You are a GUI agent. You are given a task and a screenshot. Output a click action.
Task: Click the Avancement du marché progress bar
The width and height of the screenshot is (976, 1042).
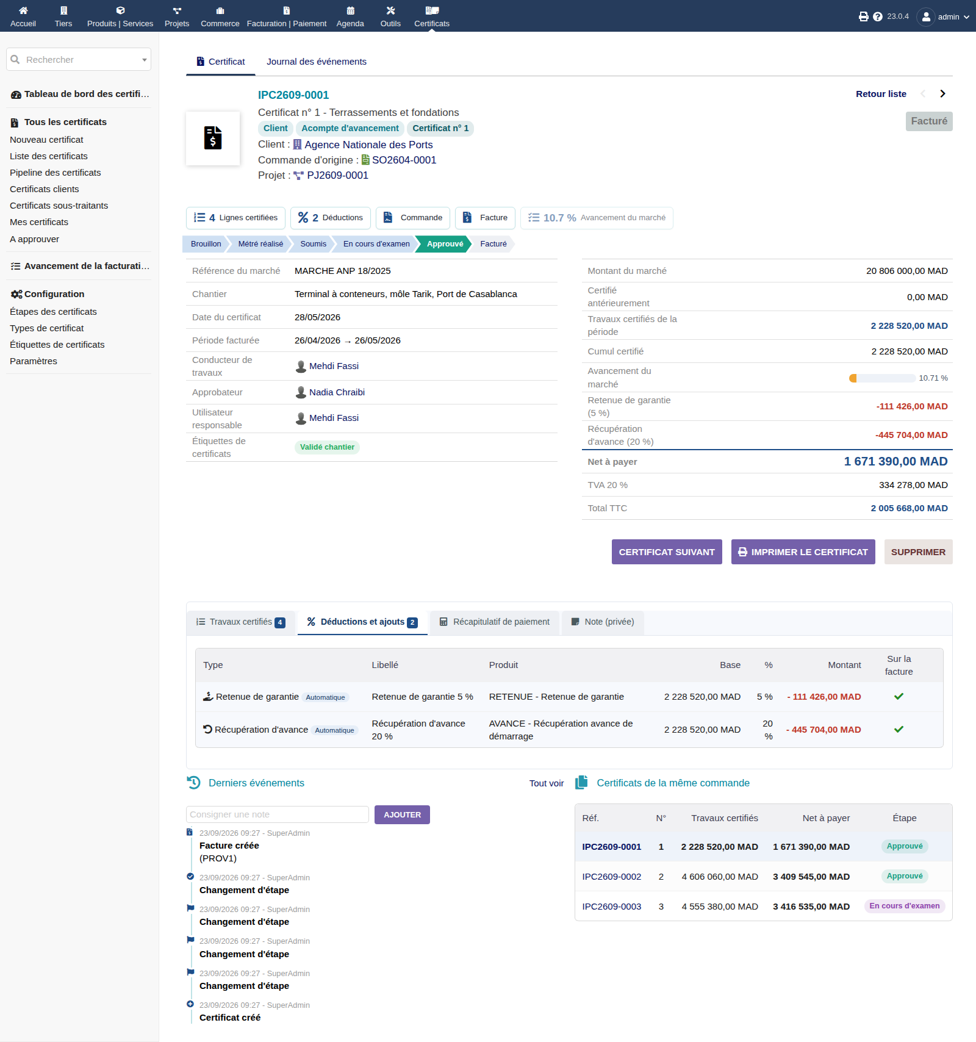pos(881,378)
